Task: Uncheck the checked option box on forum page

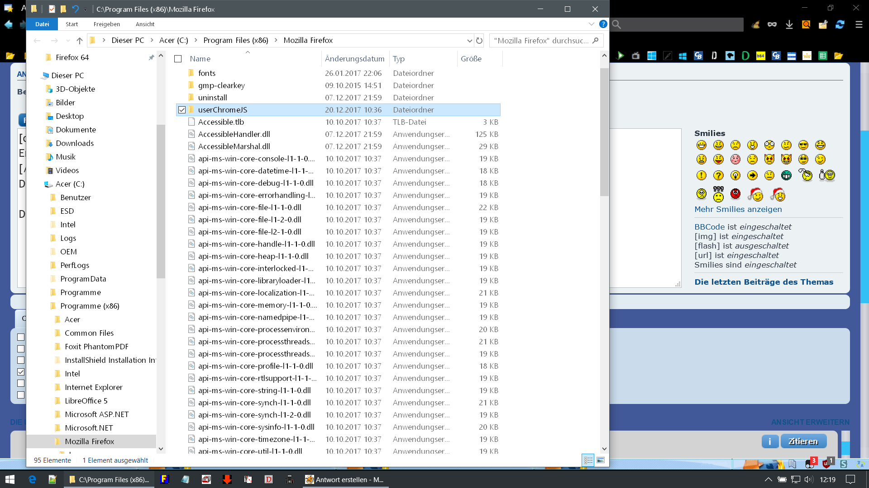Action: point(21,372)
